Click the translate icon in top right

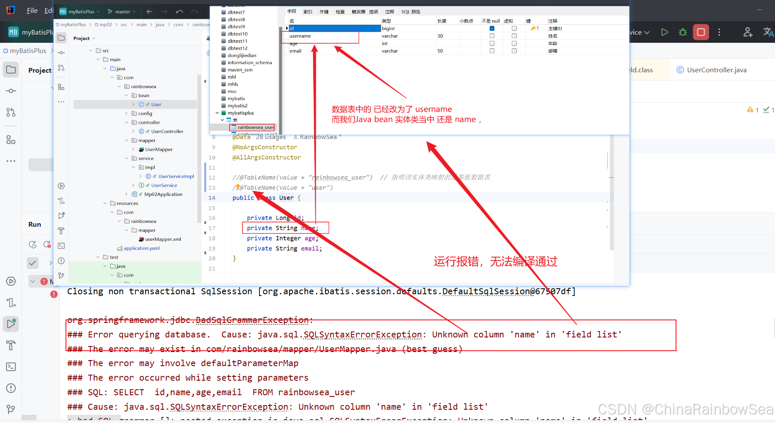click(x=769, y=32)
